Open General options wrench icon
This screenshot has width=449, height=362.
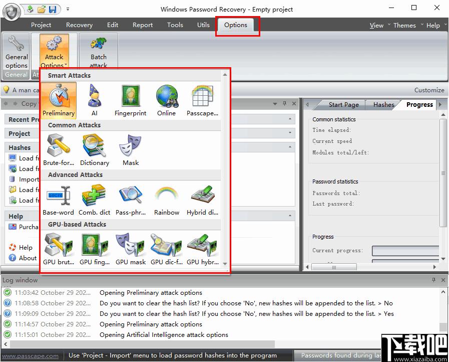(17, 52)
